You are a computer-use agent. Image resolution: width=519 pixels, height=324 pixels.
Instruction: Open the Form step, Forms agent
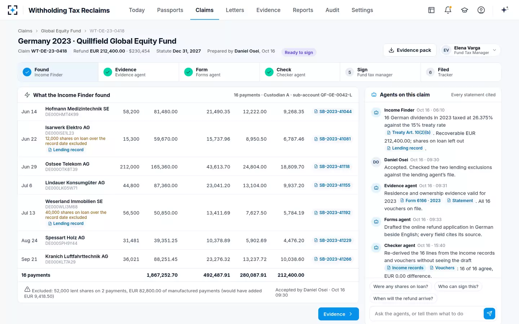219,72
